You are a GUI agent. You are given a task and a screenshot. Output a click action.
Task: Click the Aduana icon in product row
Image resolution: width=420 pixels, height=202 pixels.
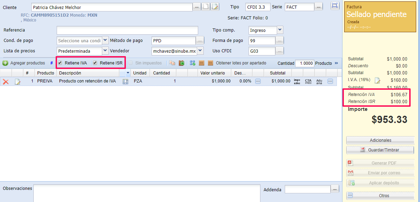click(319, 81)
